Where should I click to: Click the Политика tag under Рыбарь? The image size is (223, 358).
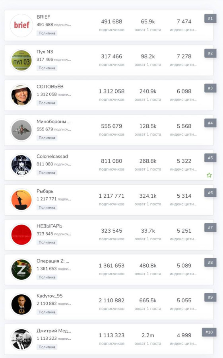pyautogui.click(x=47, y=208)
